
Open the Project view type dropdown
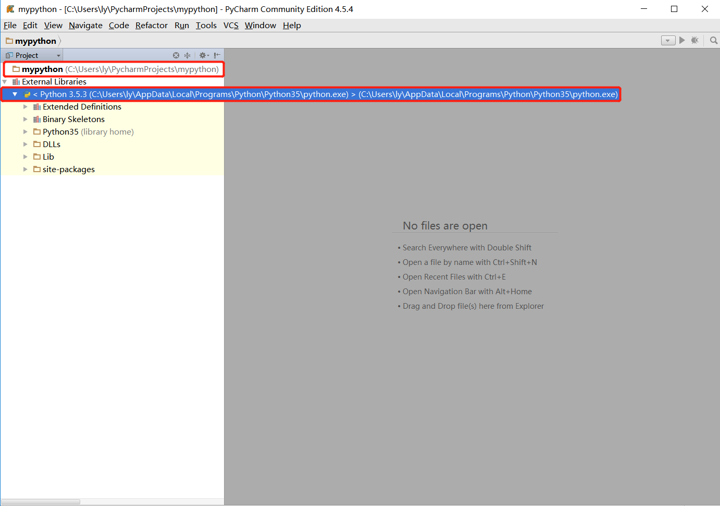tap(58, 55)
